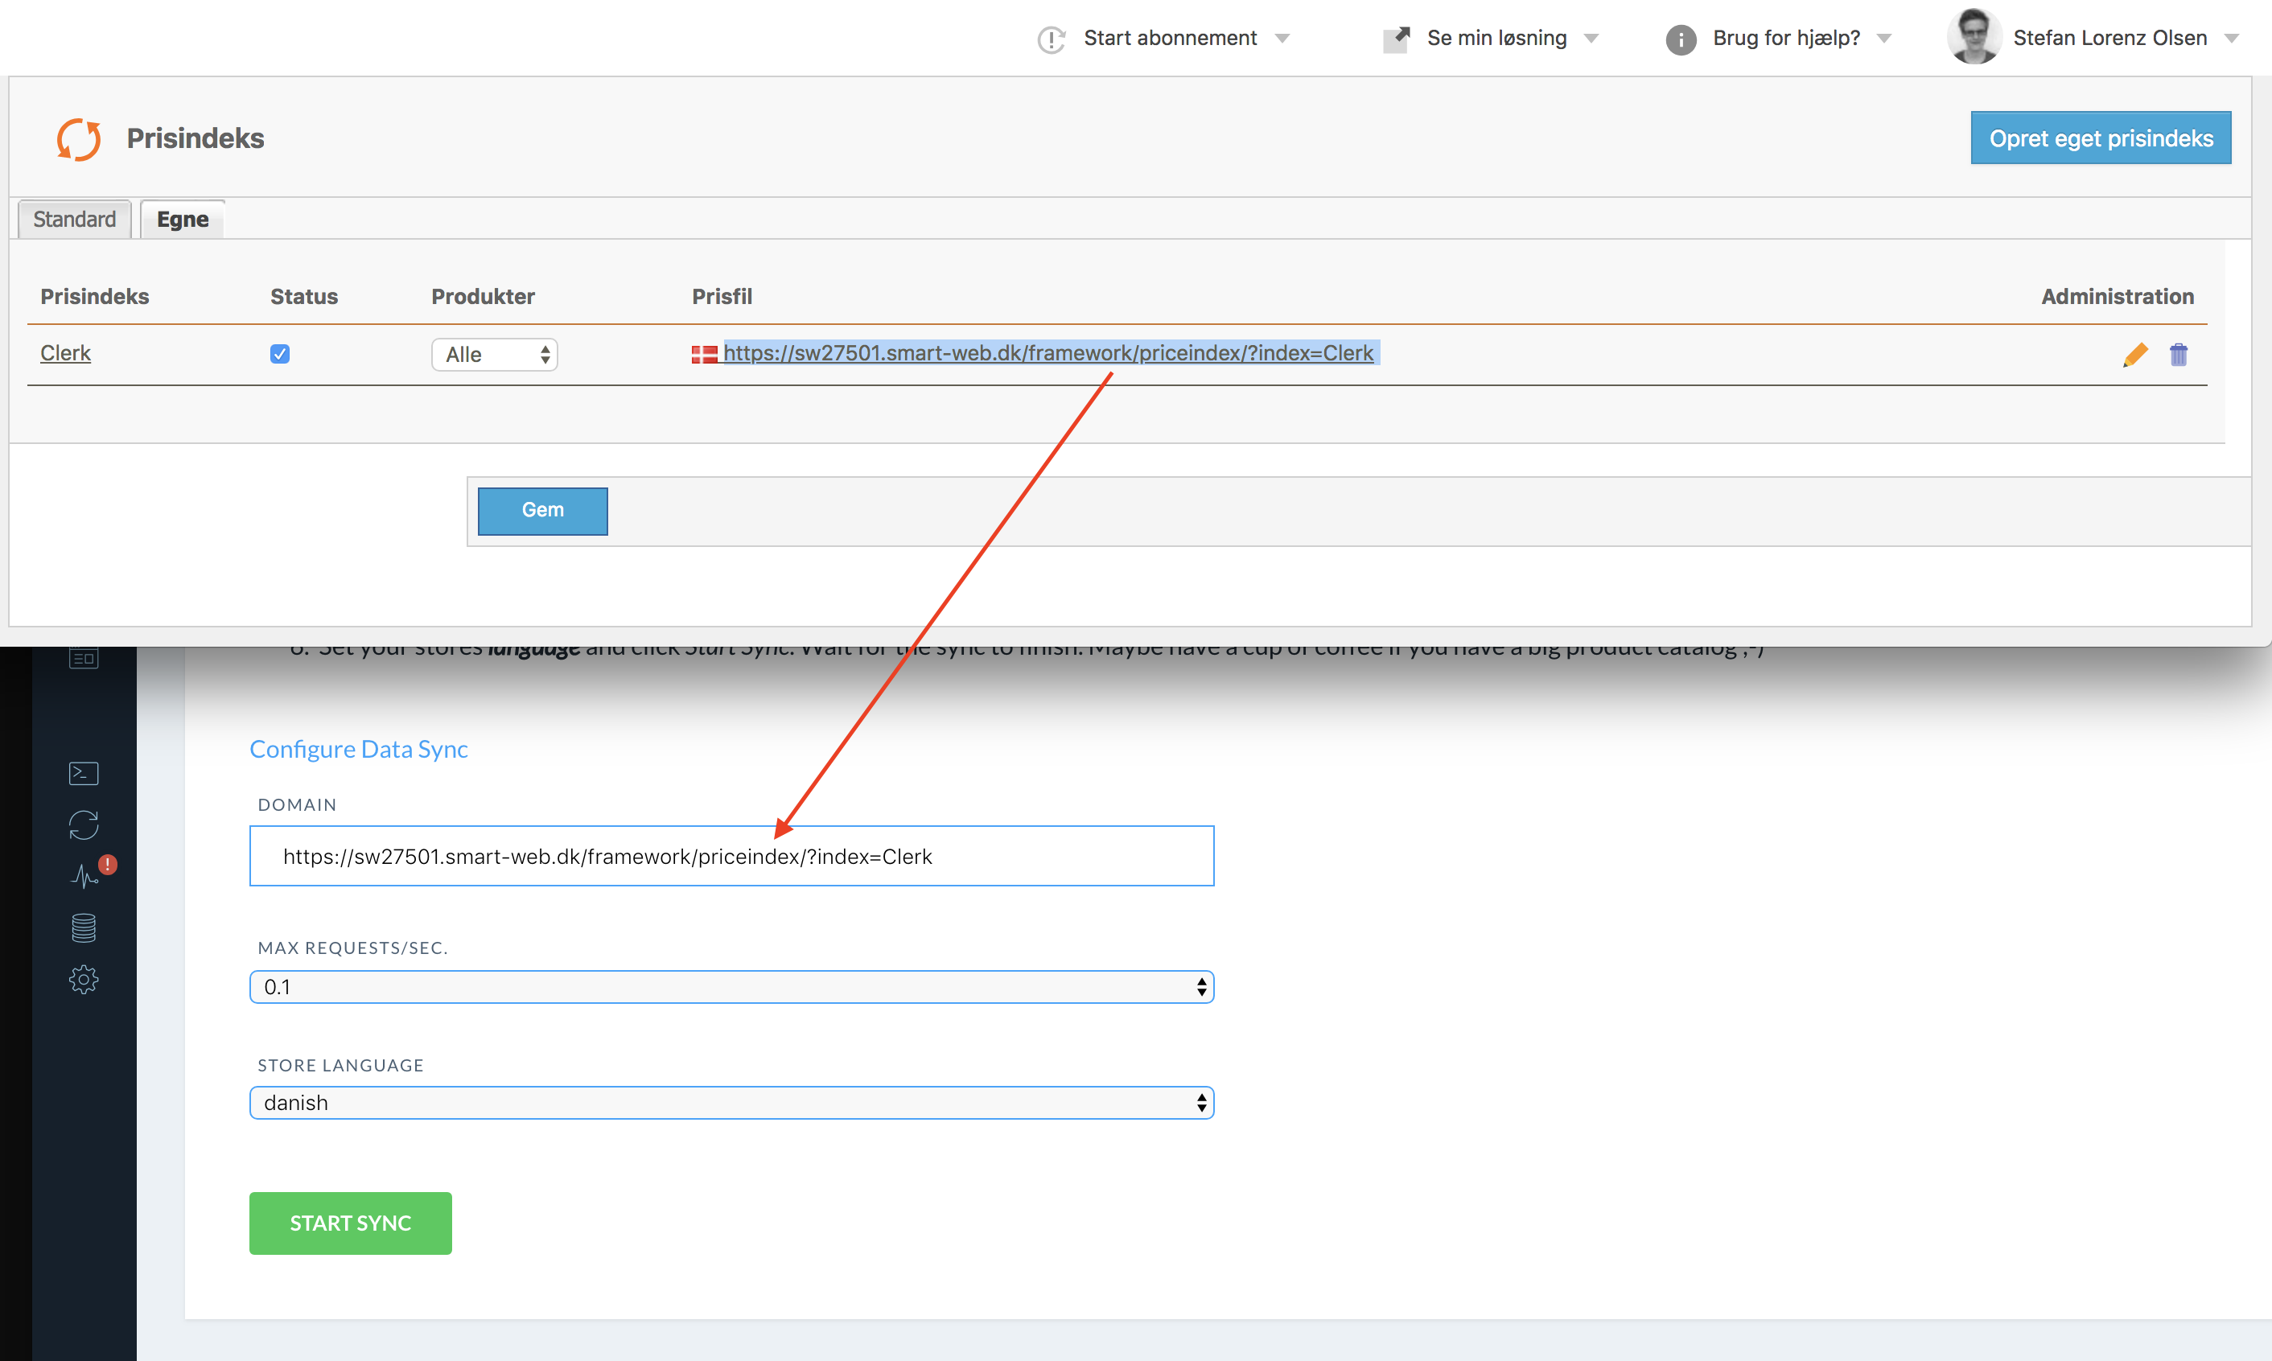Open the settings gear in sidebar
Image resolution: width=2272 pixels, height=1361 pixels.
tap(84, 980)
